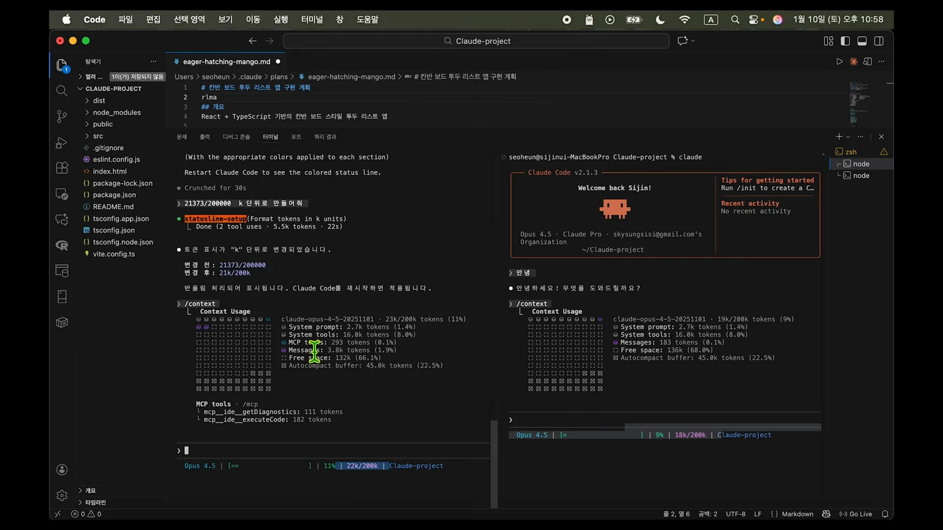The width and height of the screenshot is (943, 530).
Task: Open the Remote Explorer view
Action: tap(62, 194)
